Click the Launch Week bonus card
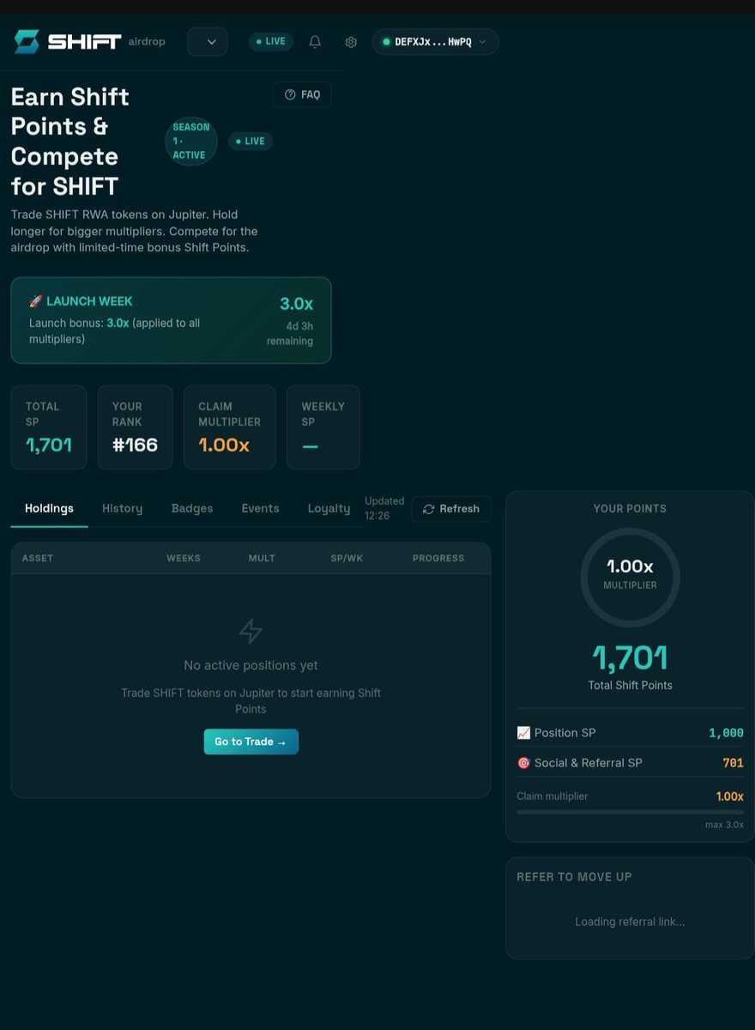755x1030 pixels. click(x=171, y=320)
